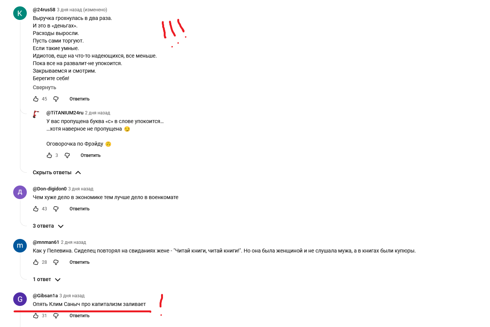Open the @mnman61 username link
490x327 pixels.
[x=46, y=242]
